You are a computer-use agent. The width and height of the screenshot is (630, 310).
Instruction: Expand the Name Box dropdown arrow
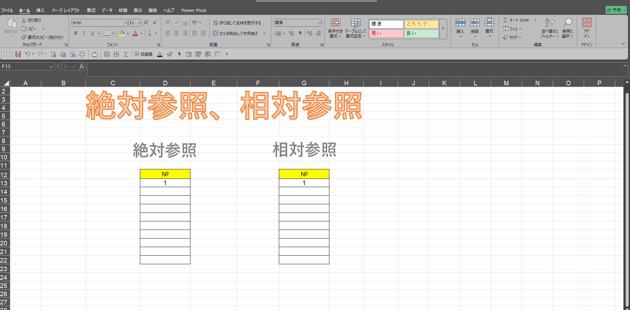(x=51, y=67)
